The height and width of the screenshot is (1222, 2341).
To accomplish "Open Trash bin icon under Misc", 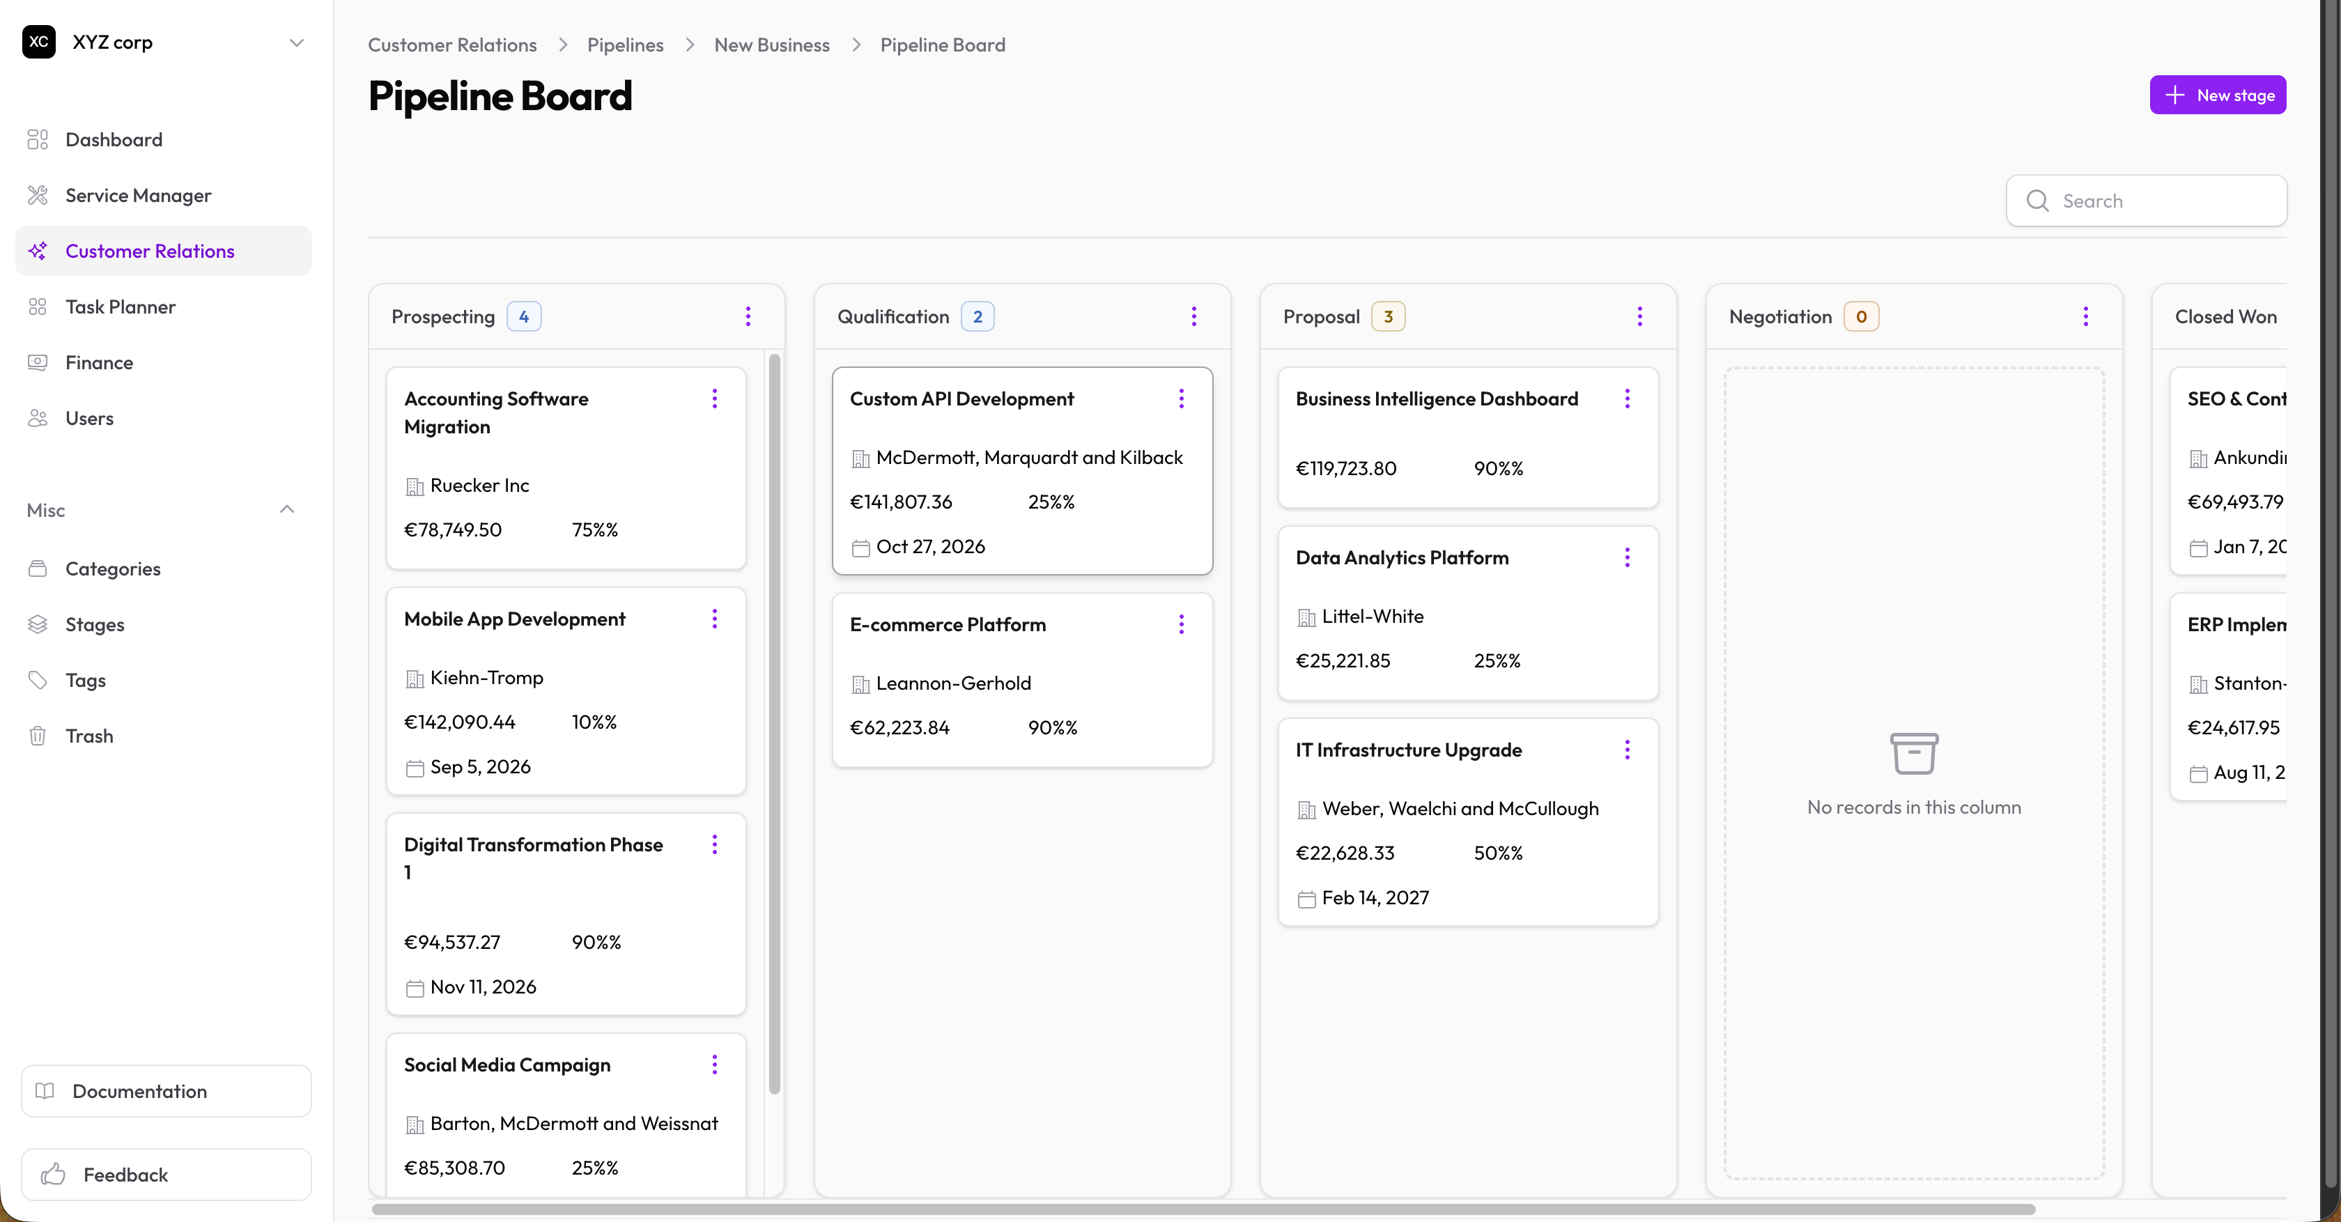I will tap(37, 736).
